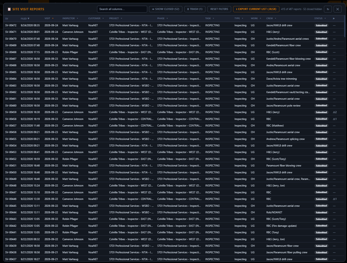Click warning flag icon on SV-00459 row
347x263 pixels.
tap(335, 112)
